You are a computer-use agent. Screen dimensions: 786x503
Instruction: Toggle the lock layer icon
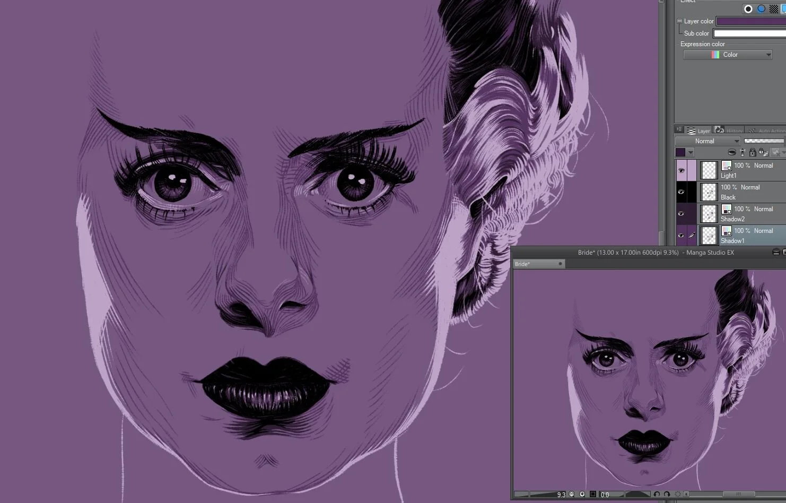click(753, 153)
